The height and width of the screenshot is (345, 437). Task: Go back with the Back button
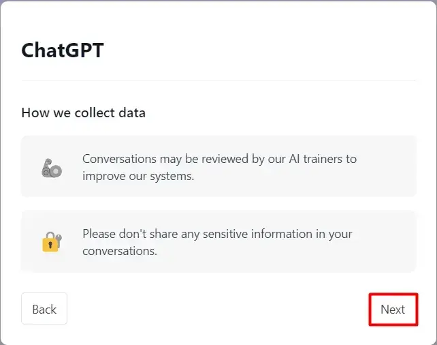[44, 309]
